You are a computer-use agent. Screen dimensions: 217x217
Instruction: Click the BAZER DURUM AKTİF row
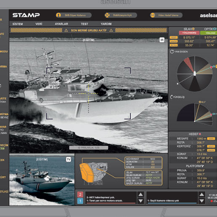pyautogui.click(x=143, y=183)
